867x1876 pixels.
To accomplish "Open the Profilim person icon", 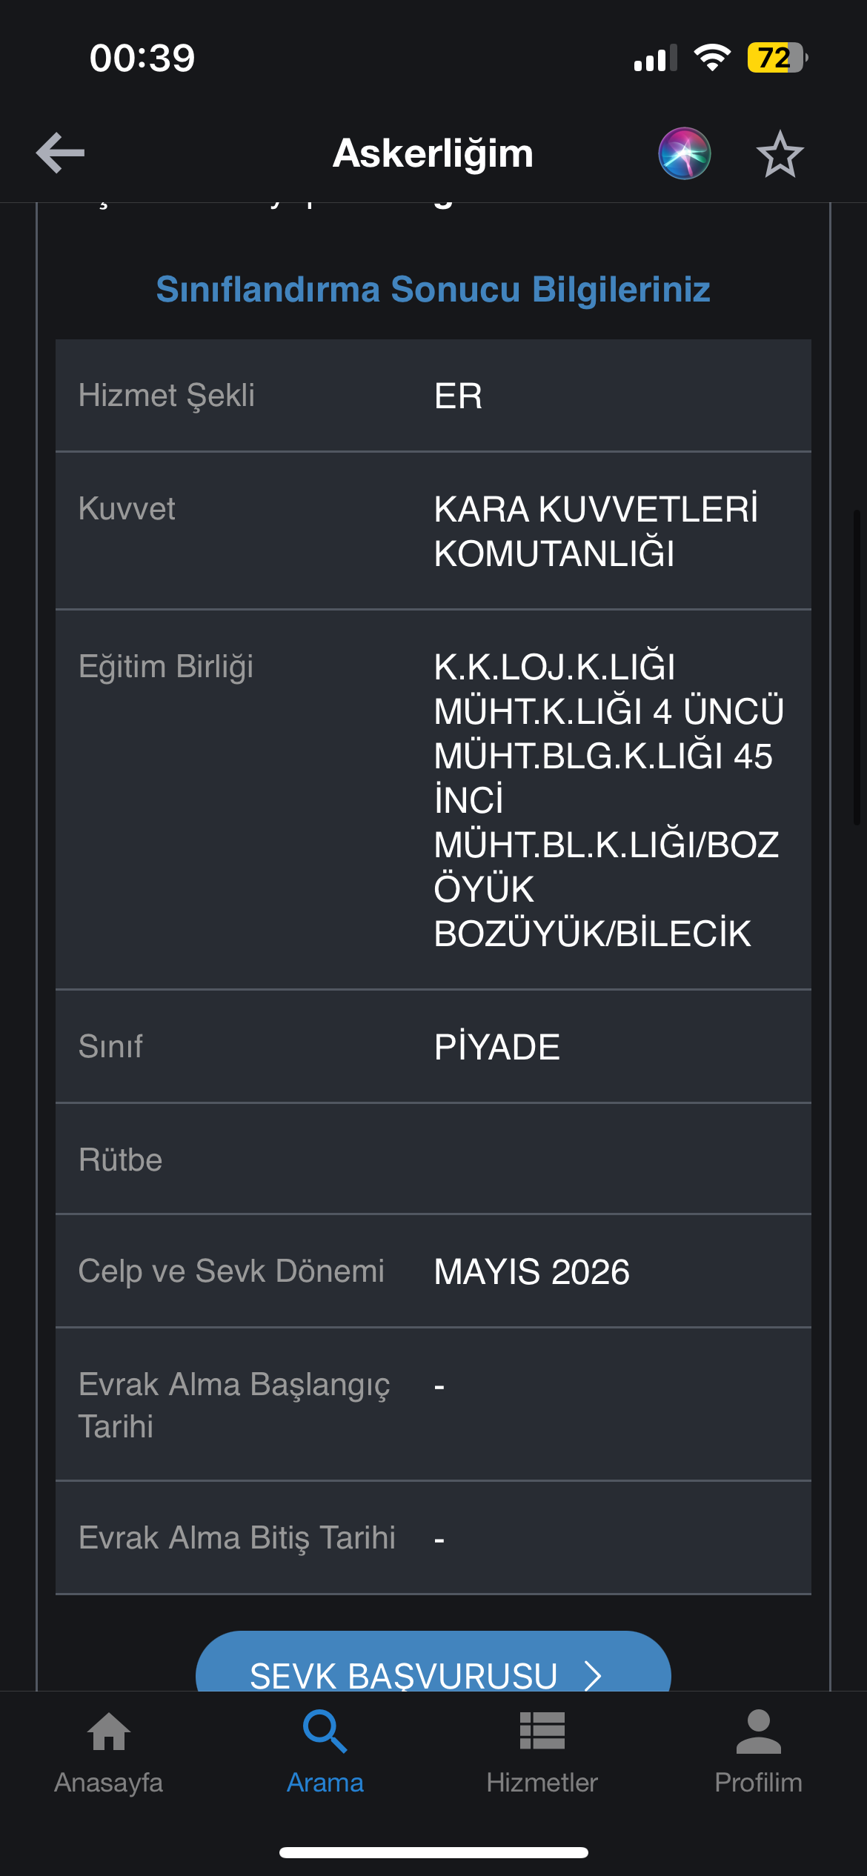I will click(758, 1732).
